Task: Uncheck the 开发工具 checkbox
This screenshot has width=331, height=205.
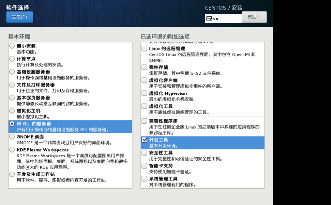Action: pos(144,140)
